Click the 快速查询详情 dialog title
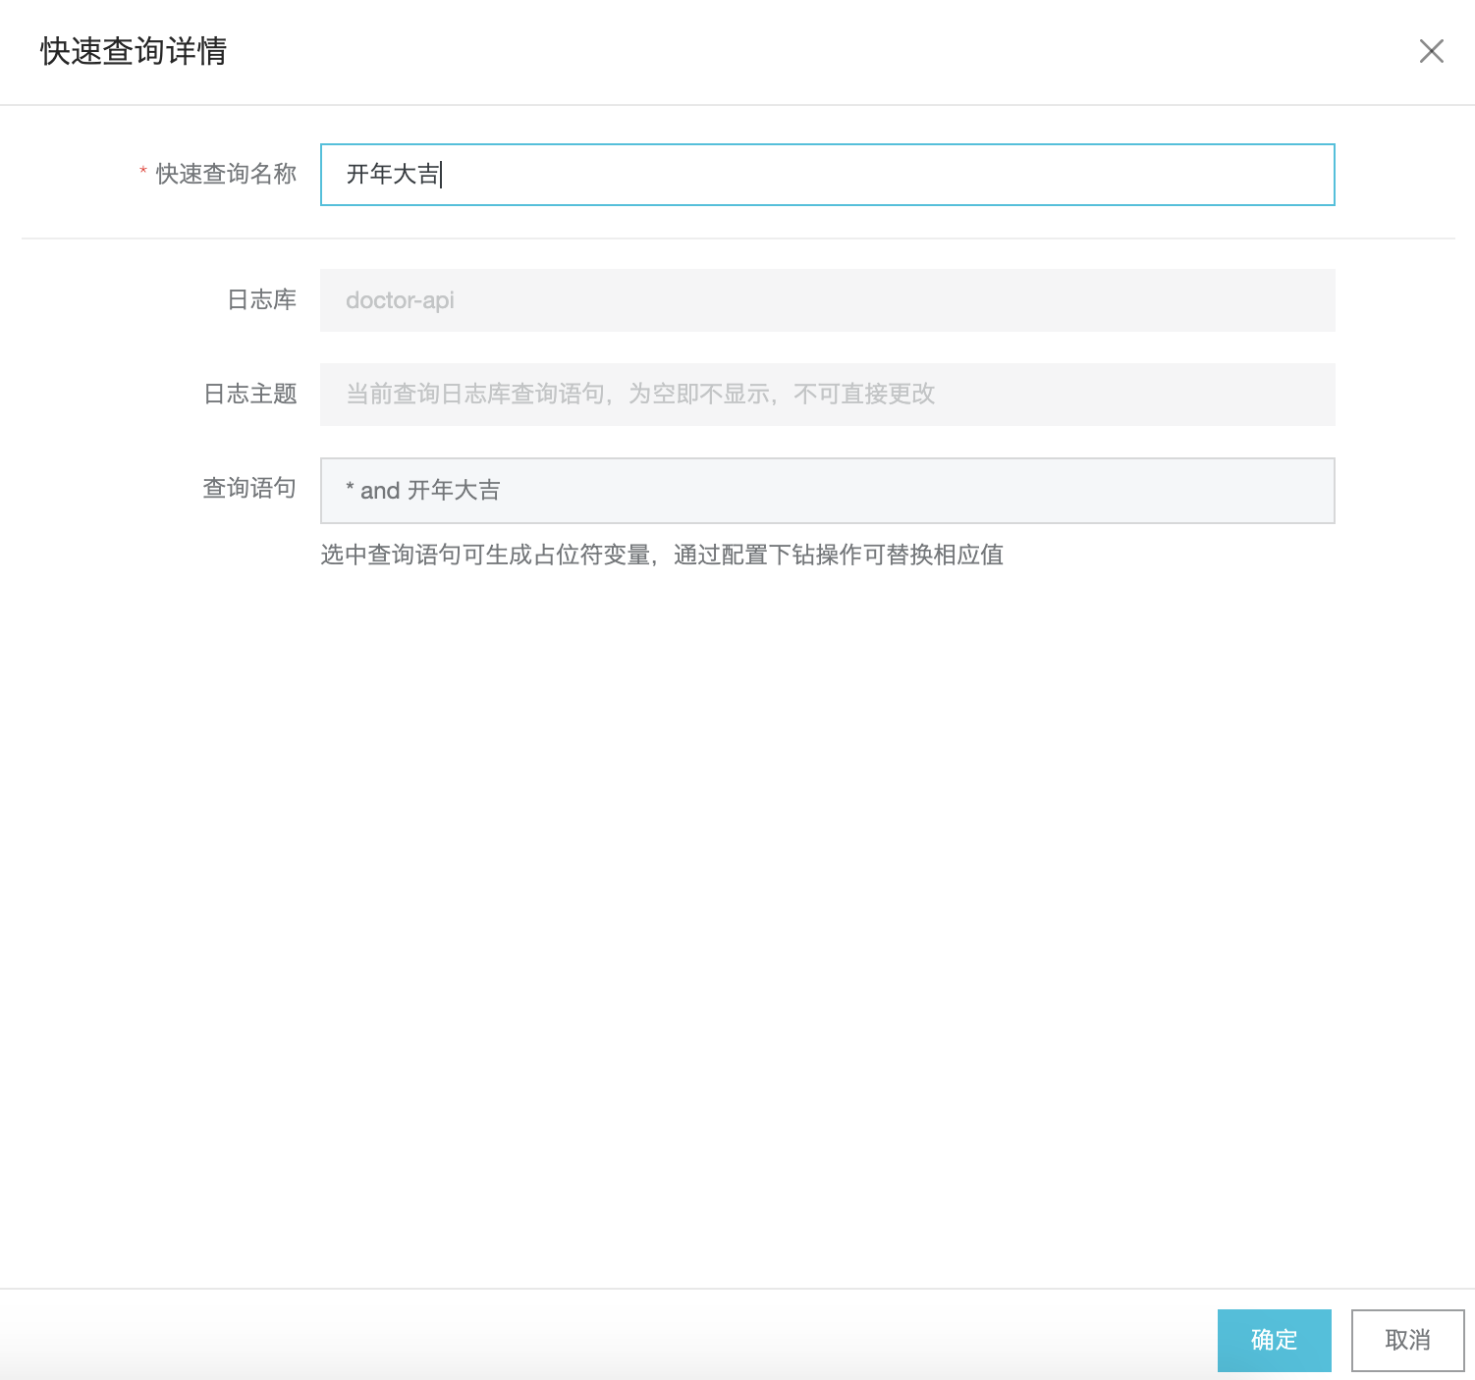1475x1380 pixels. (134, 51)
